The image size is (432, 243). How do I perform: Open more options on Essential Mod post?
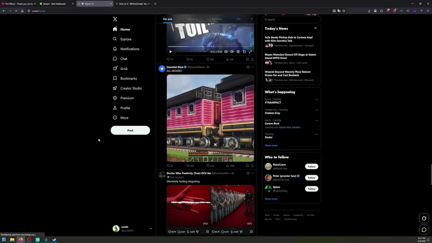click(x=252, y=67)
